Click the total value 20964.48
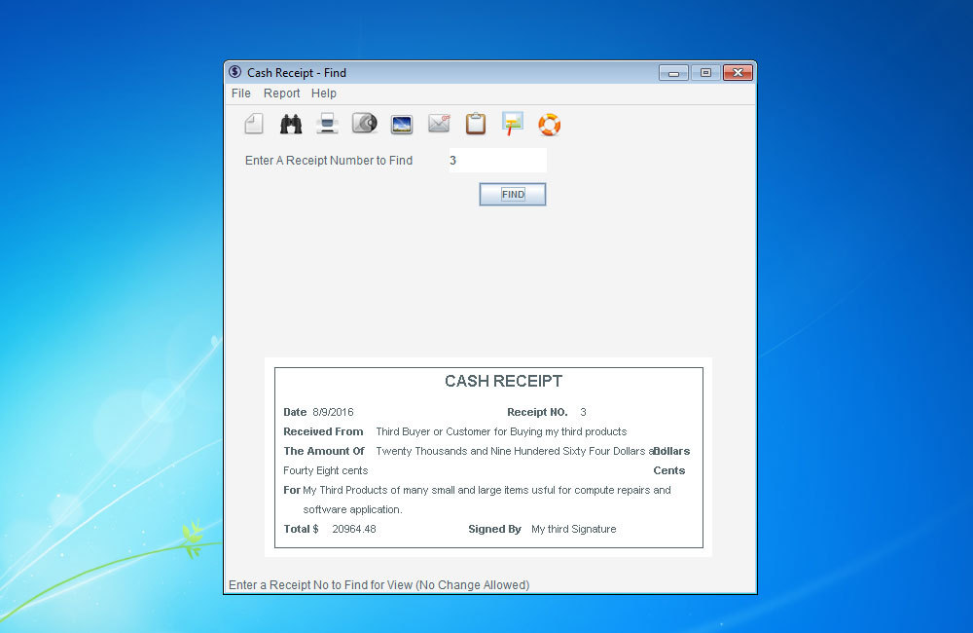Screen dimensions: 973x633 pyautogui.click(x=354, y=529)
